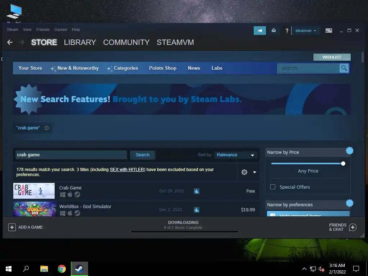Expand arrow next to preferences gear
The width and height of the screenshot is (368, 276).
click(x=254, y=172)
